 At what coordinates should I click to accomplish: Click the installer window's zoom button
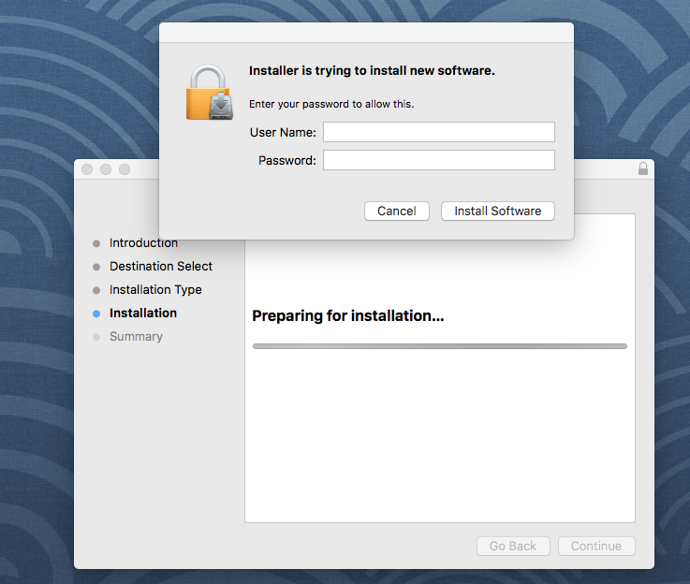125,169
